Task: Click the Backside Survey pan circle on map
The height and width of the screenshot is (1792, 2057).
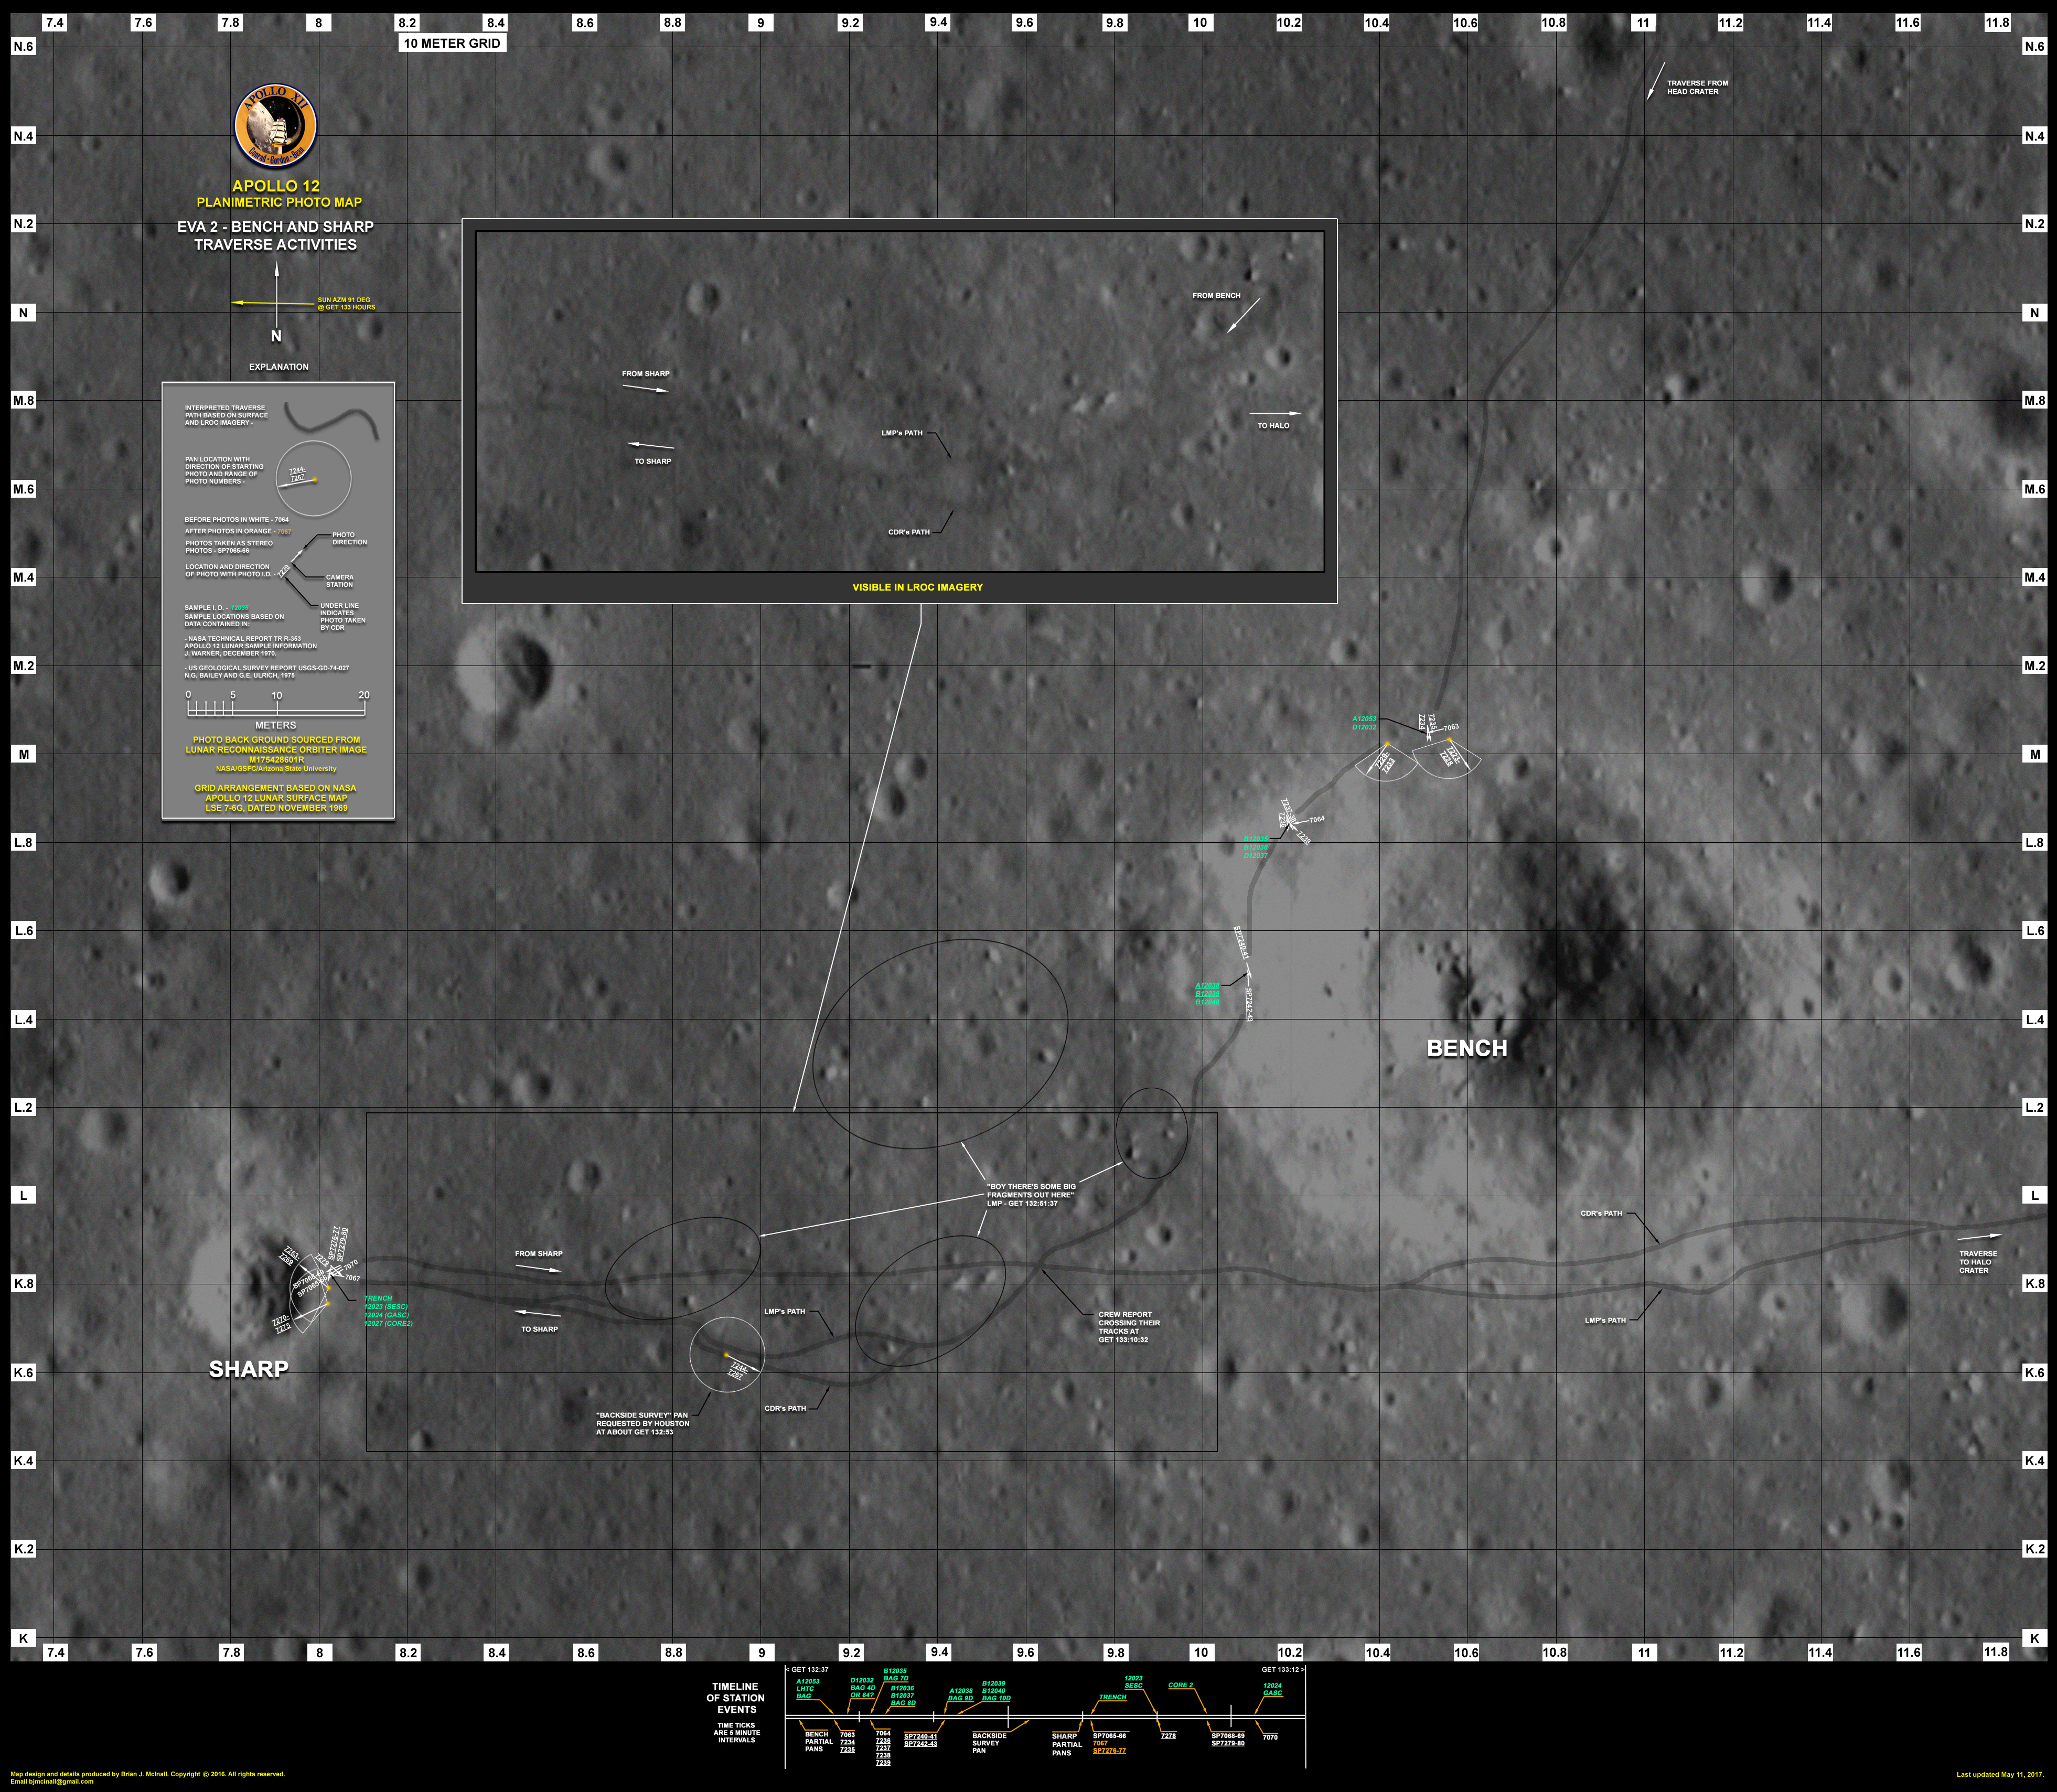Action: pyautogui.click(x=727, y=1355)
